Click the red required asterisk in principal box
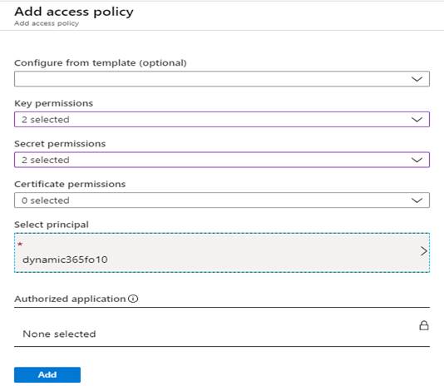The height and width of the screenshot is (386, 444). [20, 244]
